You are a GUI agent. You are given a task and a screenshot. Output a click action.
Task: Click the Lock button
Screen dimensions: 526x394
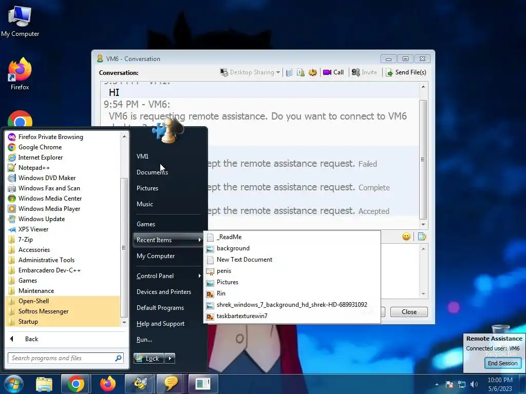tap(149, 359)
